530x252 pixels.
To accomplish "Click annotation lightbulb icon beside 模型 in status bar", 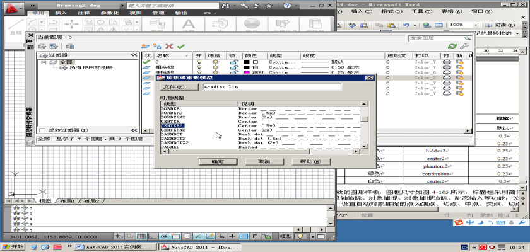I will coord(300,236).
